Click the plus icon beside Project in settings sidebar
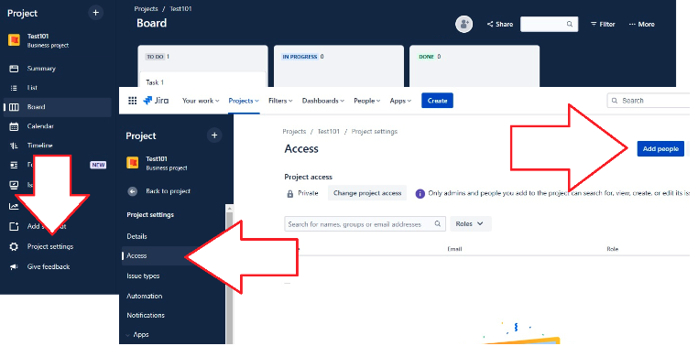The width and height of the screenshot is (698, 346). (214, 135)
